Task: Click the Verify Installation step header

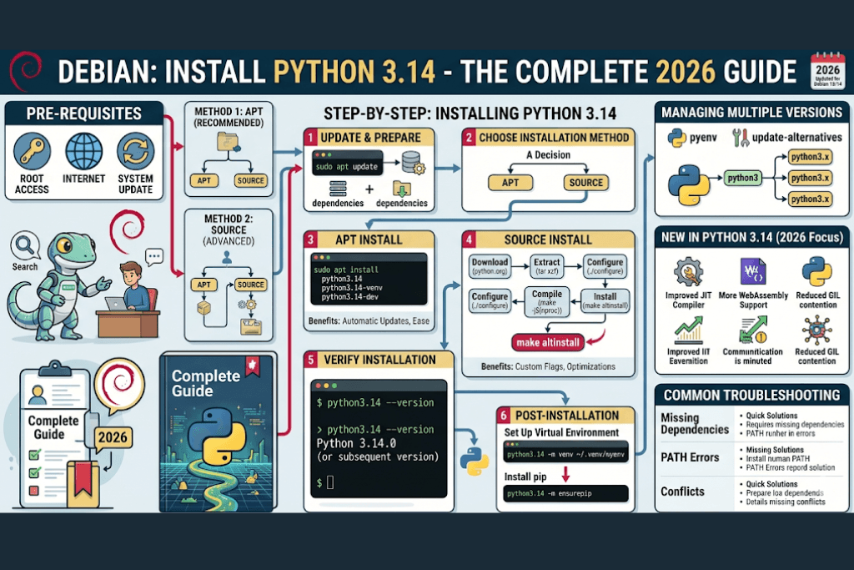Action: point(379,360)
